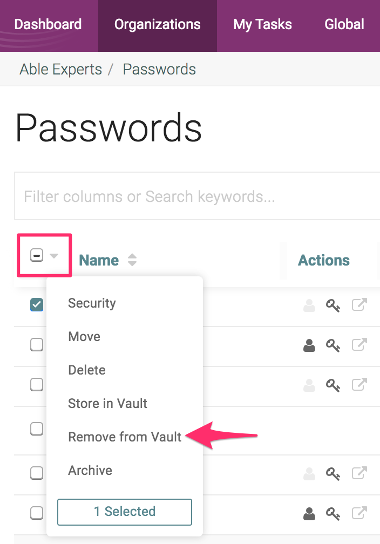The height and width of the screenshot is (544, 380).
Task: Click the key icon in the first row
Action: click(x=333, y=305)
